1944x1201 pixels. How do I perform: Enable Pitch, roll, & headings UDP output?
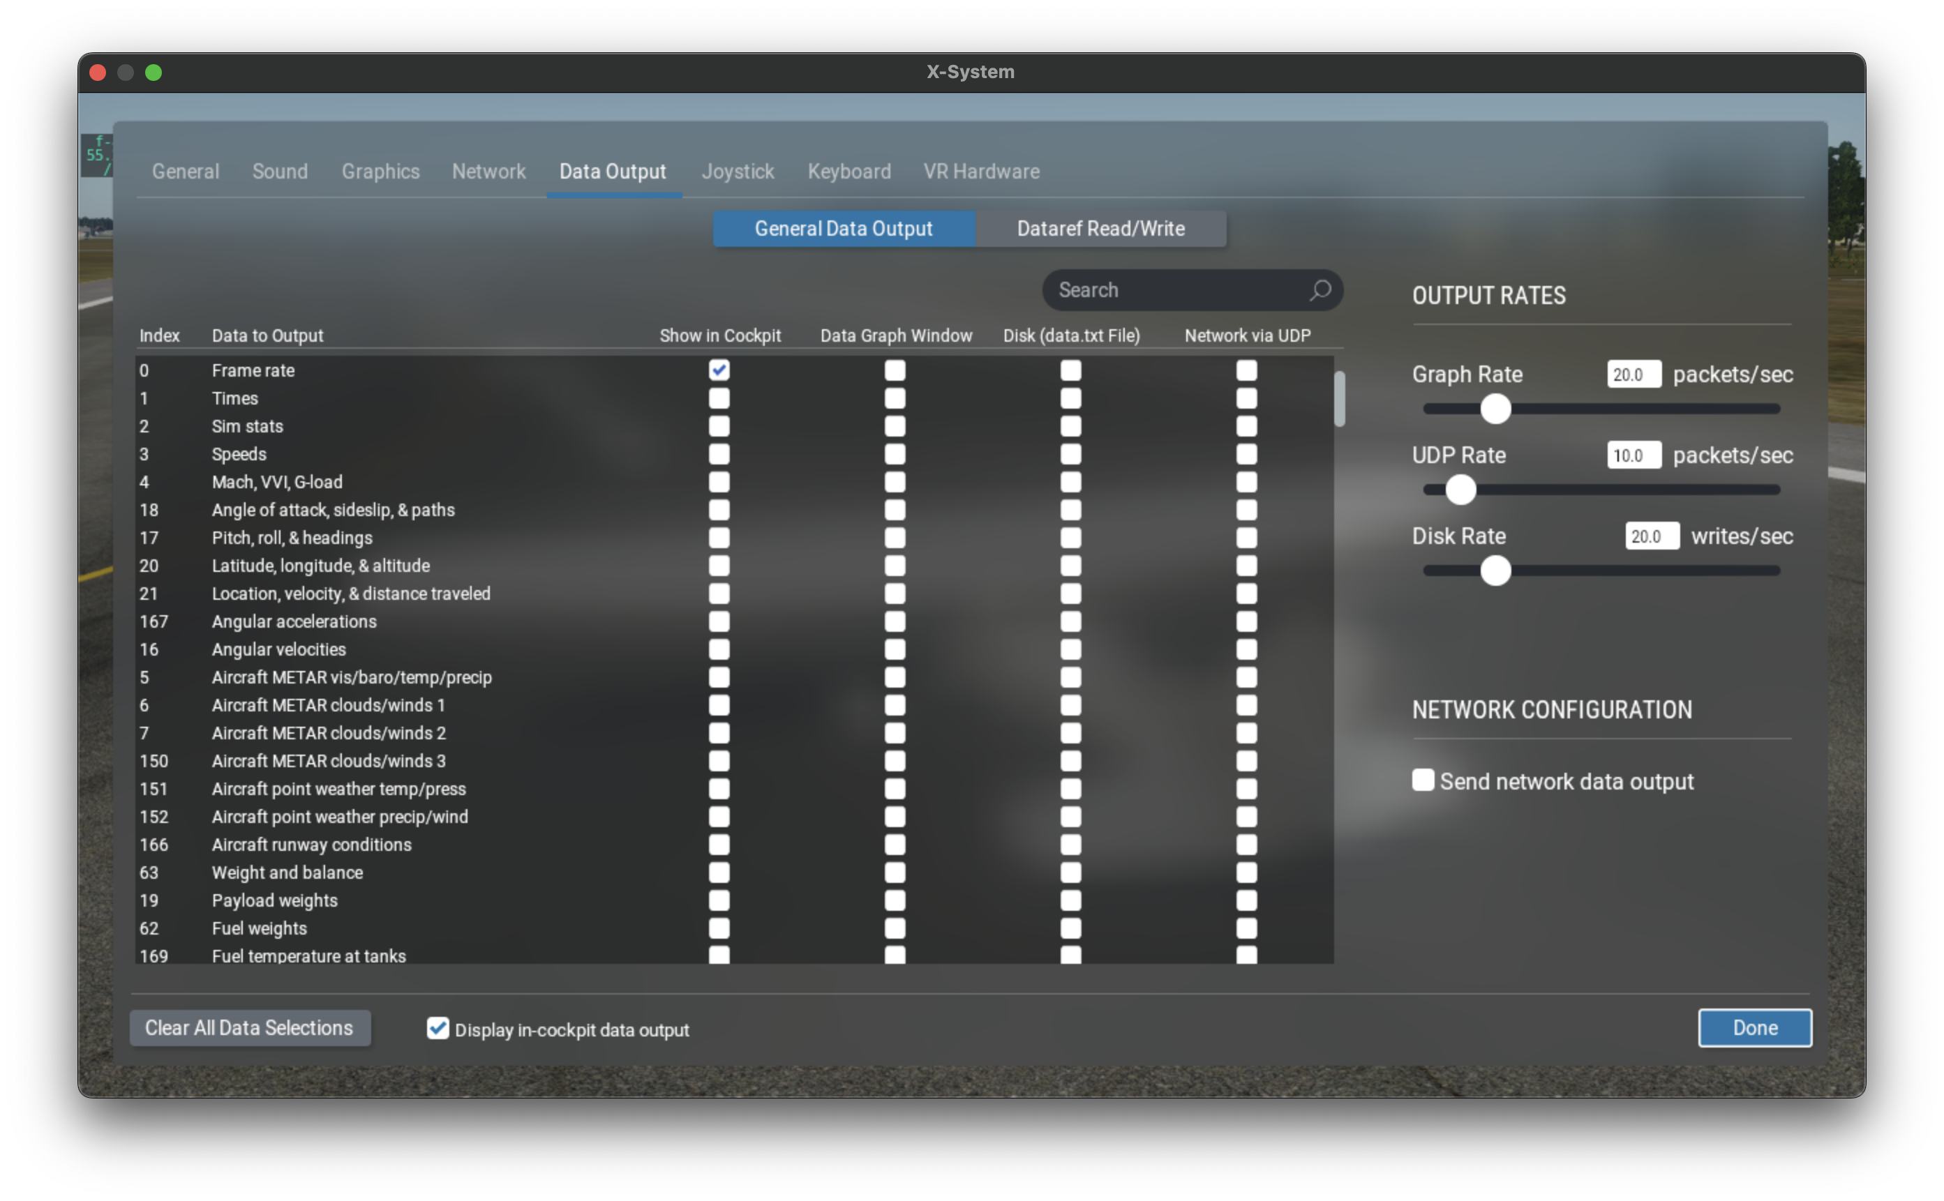1246,538
